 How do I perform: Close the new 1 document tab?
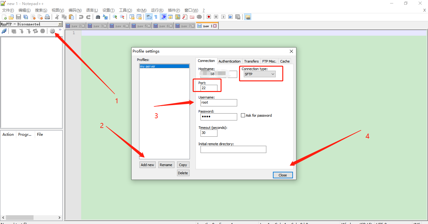(x=215, y=26)
